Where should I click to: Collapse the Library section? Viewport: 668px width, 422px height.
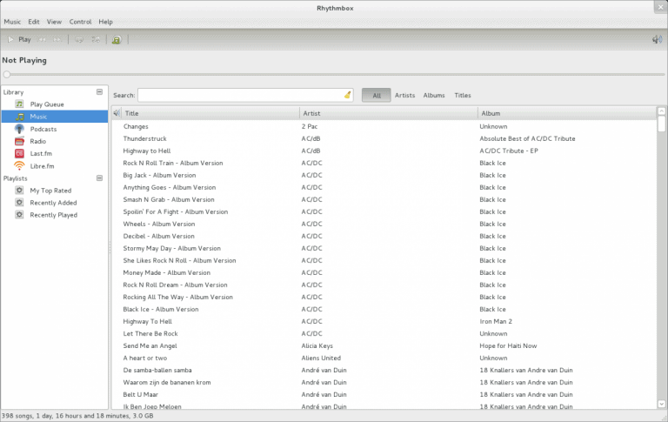99,91
